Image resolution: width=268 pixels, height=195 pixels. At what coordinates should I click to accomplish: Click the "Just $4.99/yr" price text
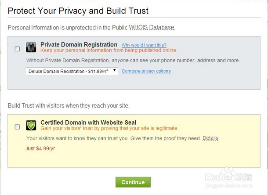[40, 148]
